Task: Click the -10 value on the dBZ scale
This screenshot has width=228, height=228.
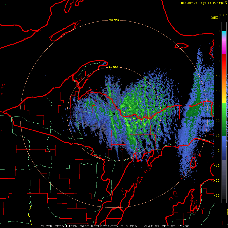Action: (x=217, y=165)
